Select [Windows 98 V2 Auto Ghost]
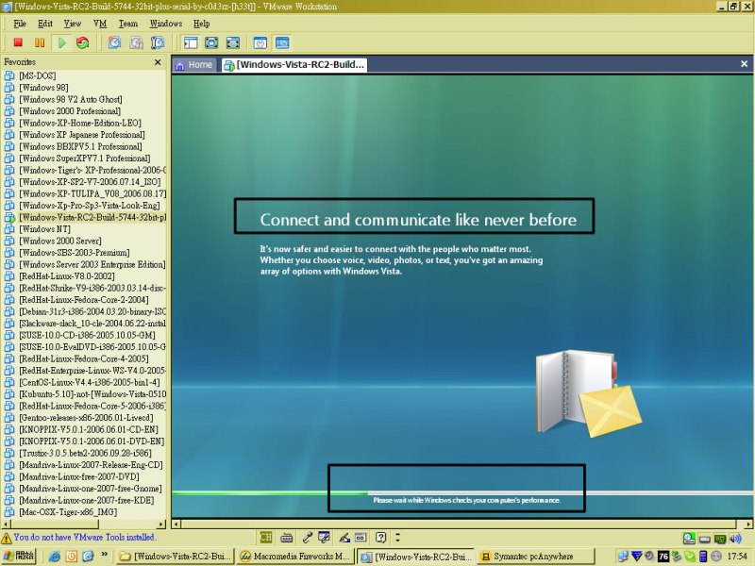 pos(70,99)
